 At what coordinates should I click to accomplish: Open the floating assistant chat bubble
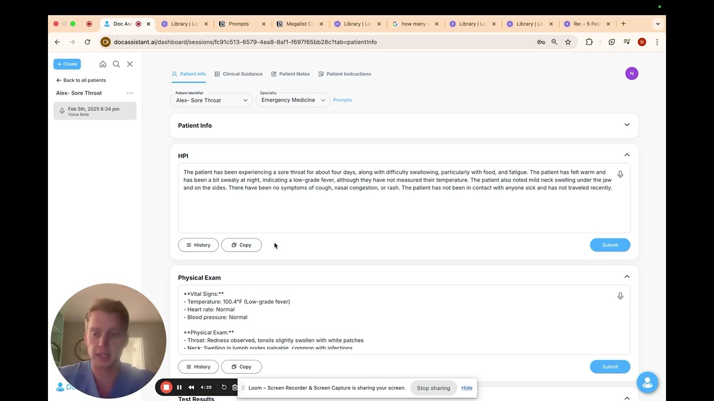coord(648,383)
